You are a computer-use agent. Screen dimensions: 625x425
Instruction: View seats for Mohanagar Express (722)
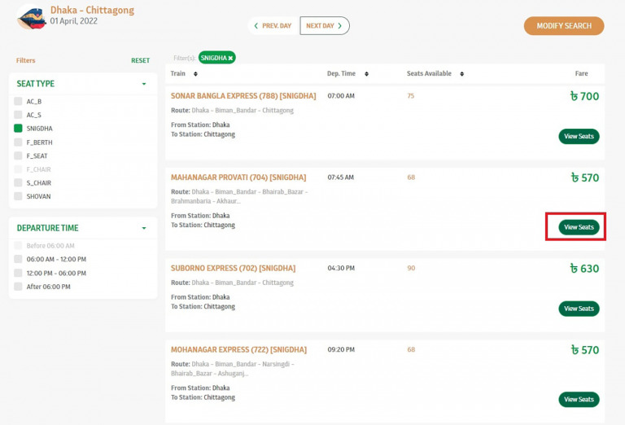pyautogui.click(x=579, y=400)
